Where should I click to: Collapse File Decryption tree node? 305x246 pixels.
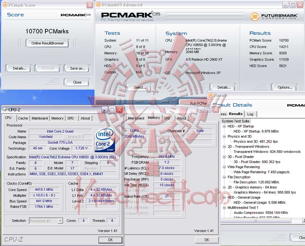tap(224, 177)
